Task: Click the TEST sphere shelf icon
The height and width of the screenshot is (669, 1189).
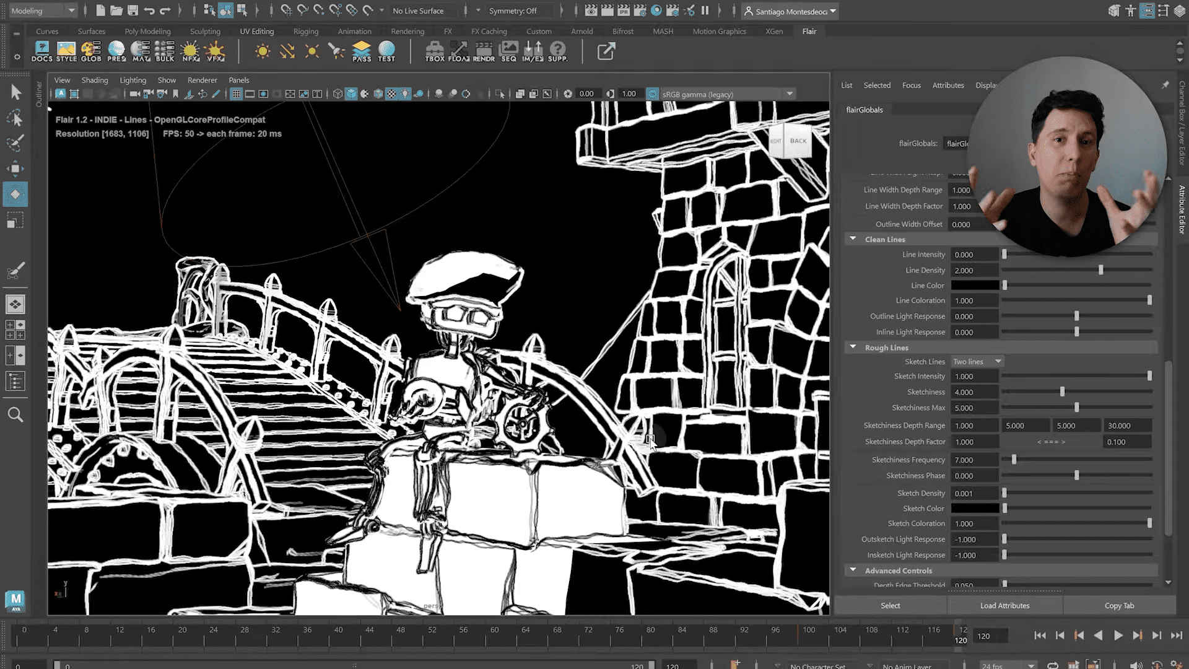Action: [386, 51]
